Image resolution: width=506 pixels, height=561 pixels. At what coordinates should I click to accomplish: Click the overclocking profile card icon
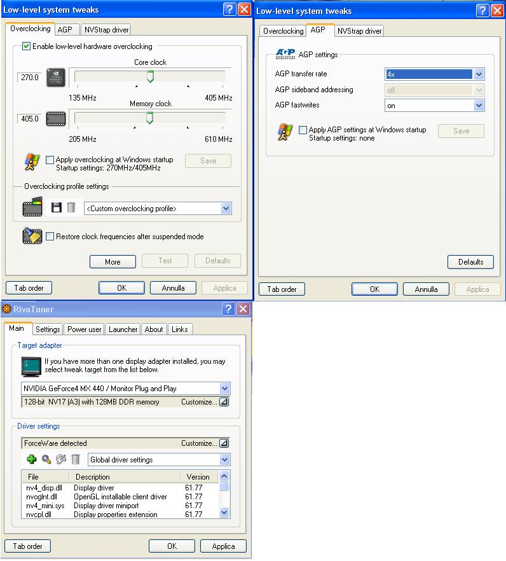point(32,207)
